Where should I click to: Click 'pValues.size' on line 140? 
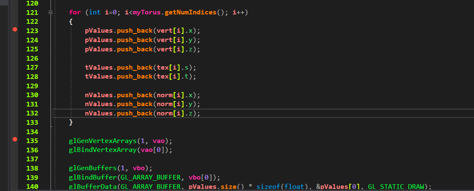[213, 186]
